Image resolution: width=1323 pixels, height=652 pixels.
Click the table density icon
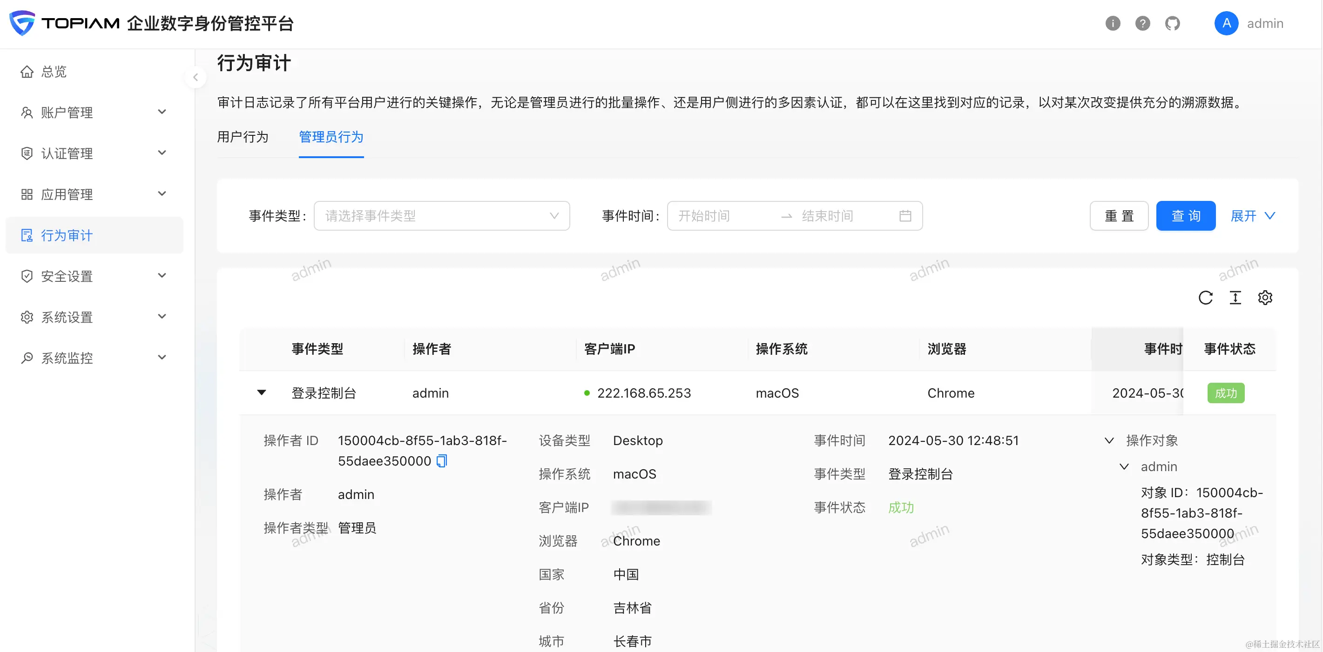tap(1235, 298)
